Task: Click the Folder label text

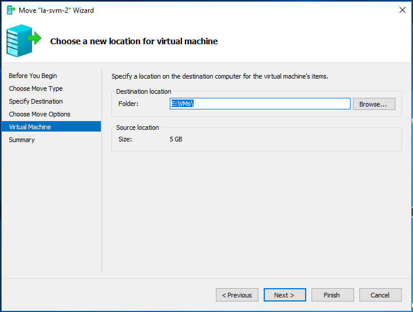Action: (128, 104)
